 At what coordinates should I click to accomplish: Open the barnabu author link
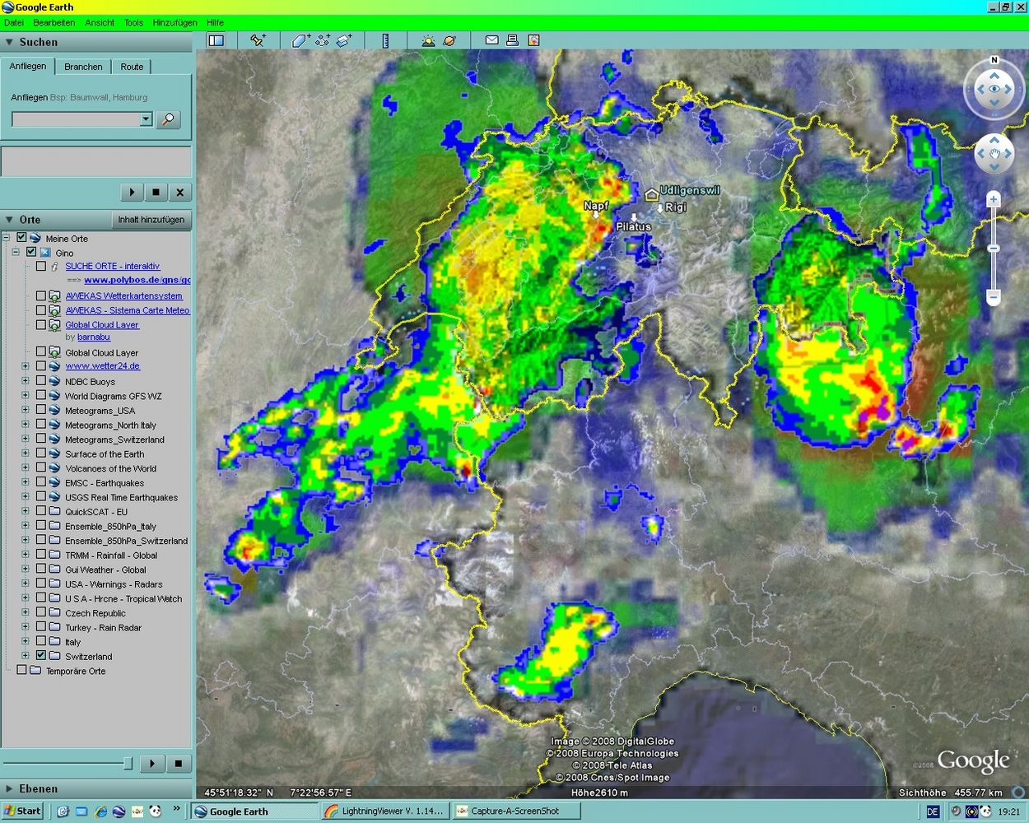pos(94,337)
